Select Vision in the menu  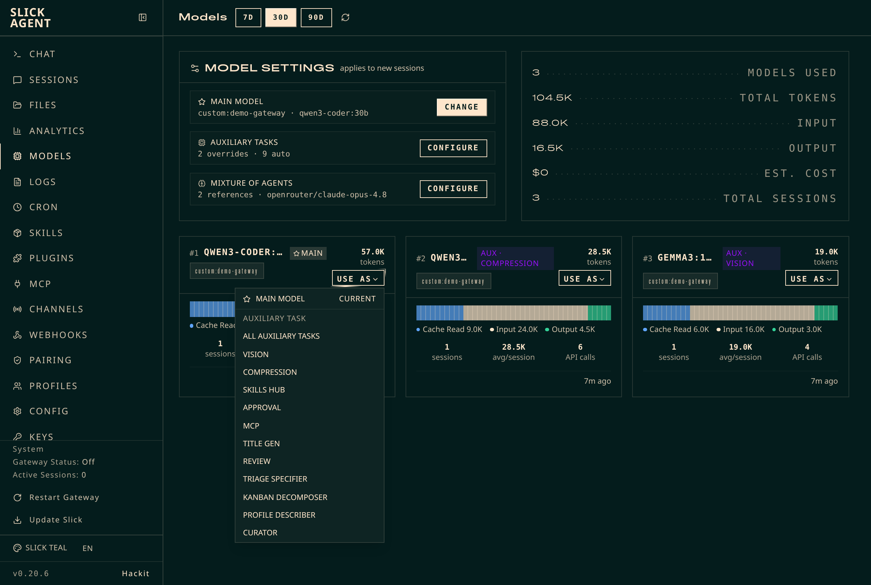click(309, 354)
